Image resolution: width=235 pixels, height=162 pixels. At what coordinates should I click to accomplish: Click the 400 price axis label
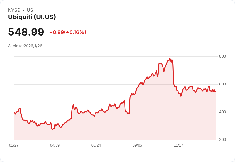tap(222, 112)
